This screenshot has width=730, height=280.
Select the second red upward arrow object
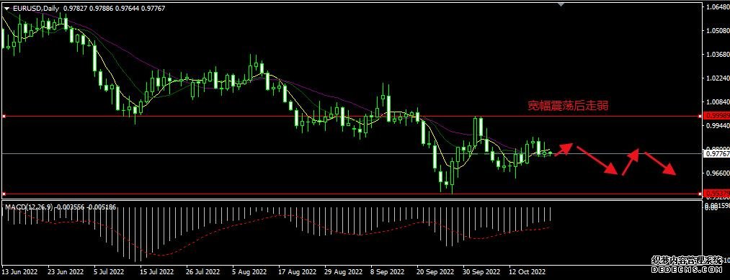[x=631, y=162]
